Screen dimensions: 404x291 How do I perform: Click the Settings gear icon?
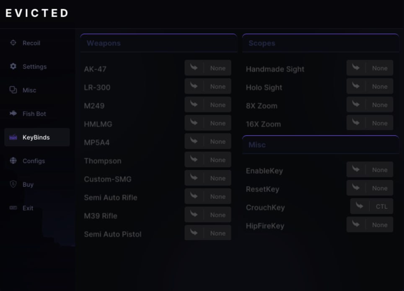pos(13,66)
